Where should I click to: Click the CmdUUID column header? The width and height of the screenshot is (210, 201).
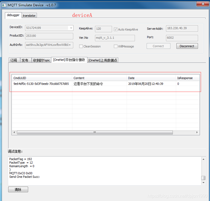coord(42,78)
